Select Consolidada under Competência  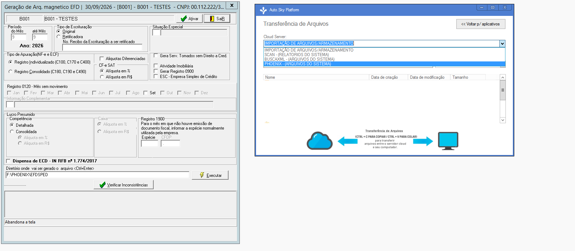pos(12,132)
